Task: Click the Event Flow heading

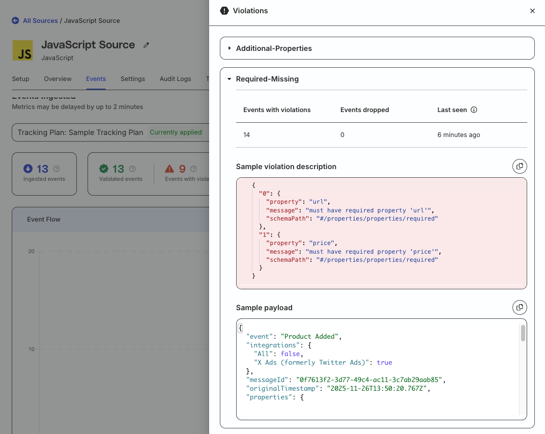Action: coord(44,219)
